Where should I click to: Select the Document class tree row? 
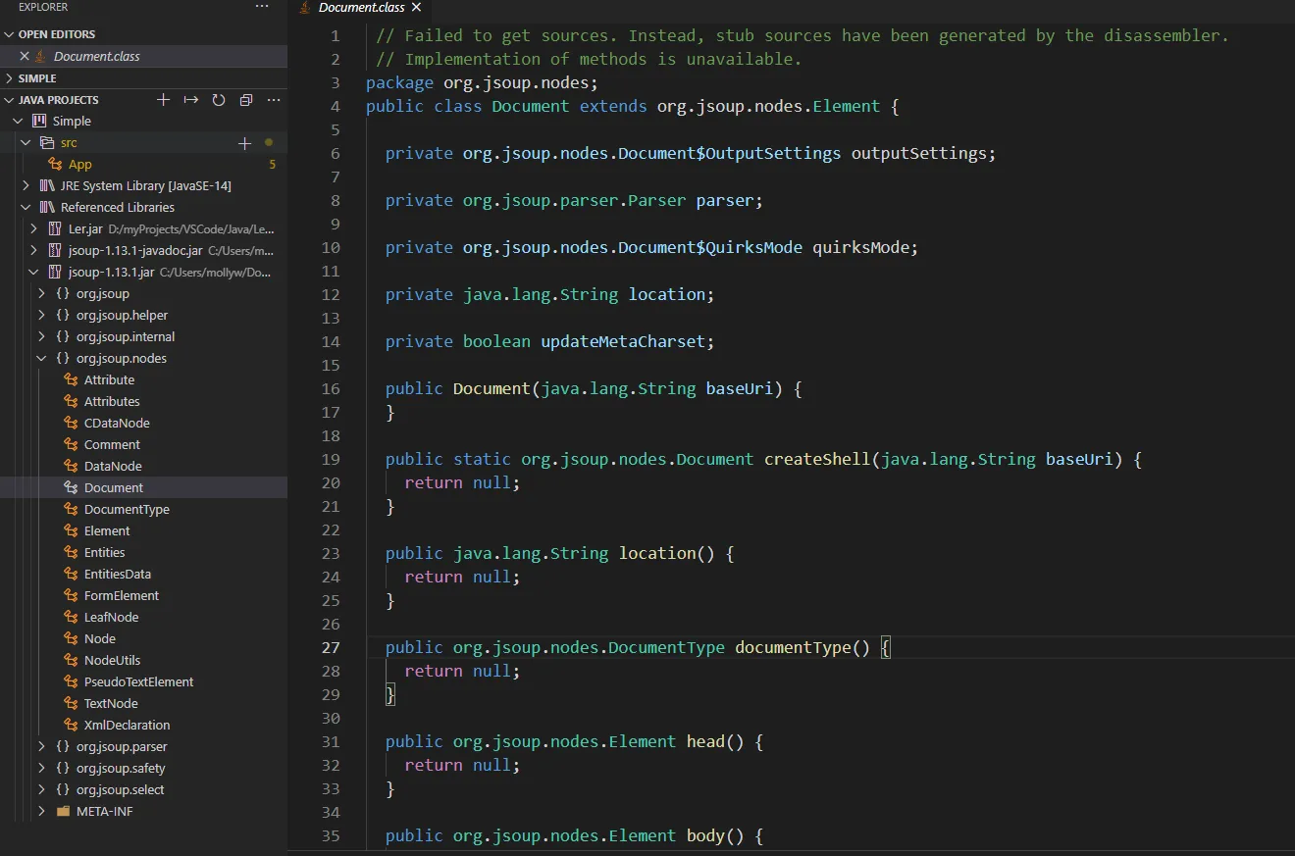(143, 488)
